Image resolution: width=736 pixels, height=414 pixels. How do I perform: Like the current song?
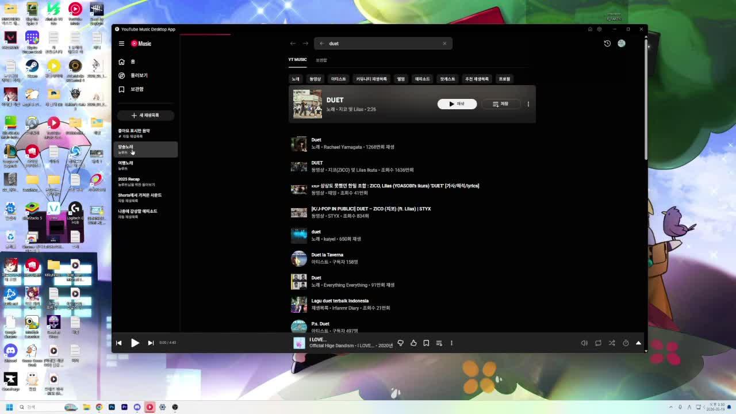coord(413,343)
